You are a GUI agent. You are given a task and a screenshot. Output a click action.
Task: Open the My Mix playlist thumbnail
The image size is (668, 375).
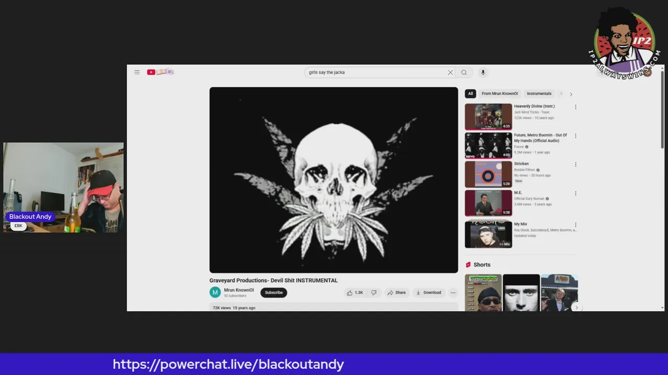click(x=488, y=234)
